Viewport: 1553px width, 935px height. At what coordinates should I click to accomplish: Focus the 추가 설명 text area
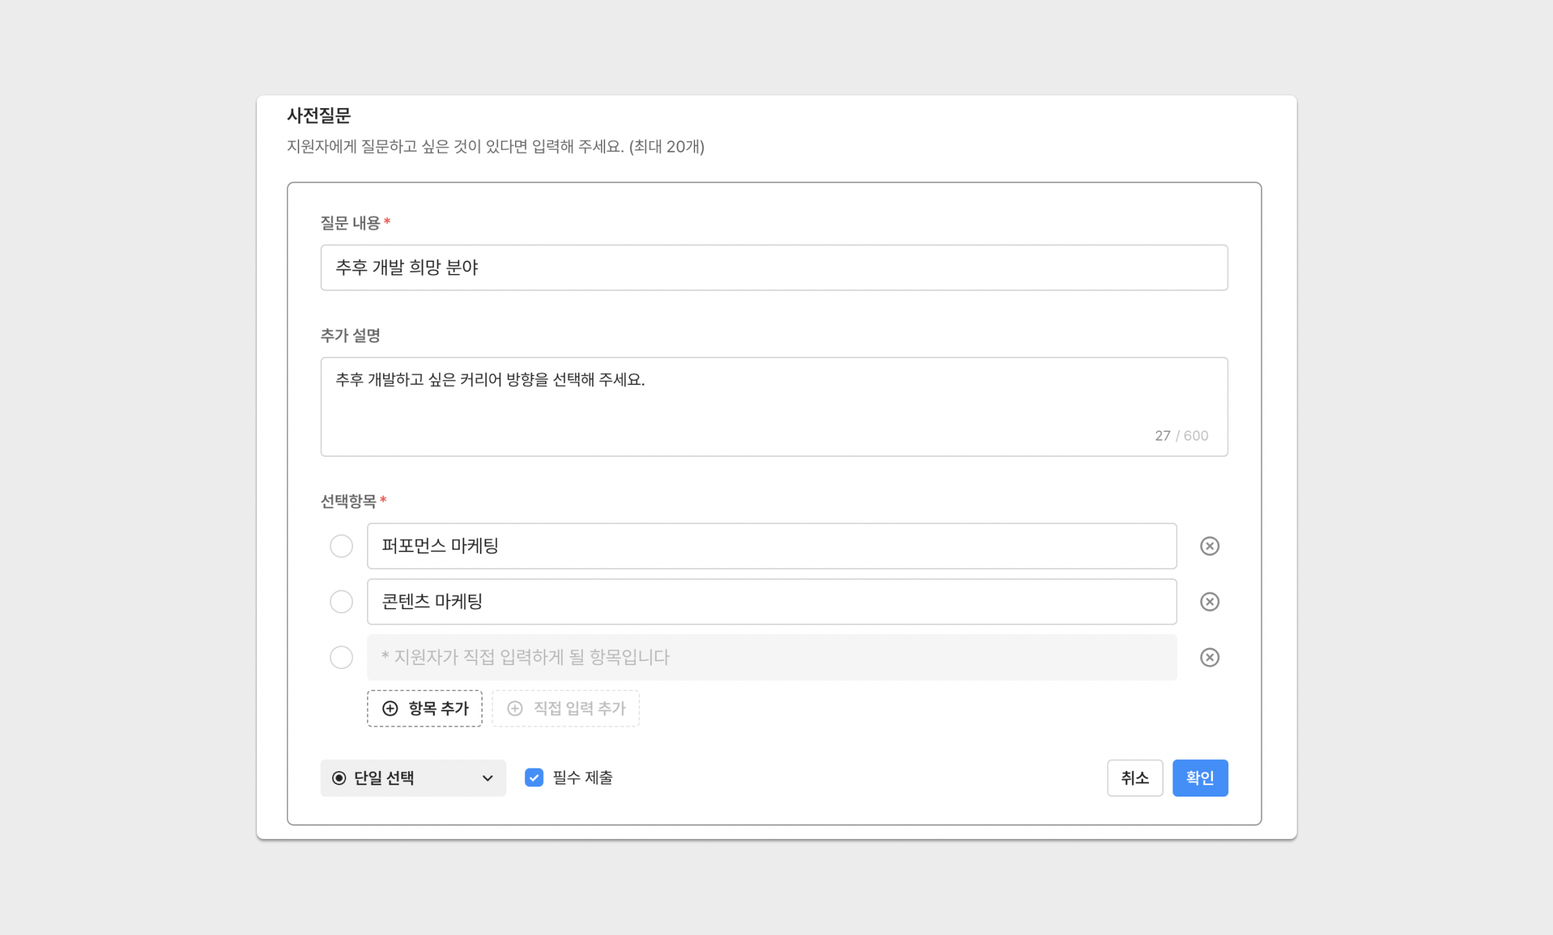pyautogui.click(x=773, y=406)
